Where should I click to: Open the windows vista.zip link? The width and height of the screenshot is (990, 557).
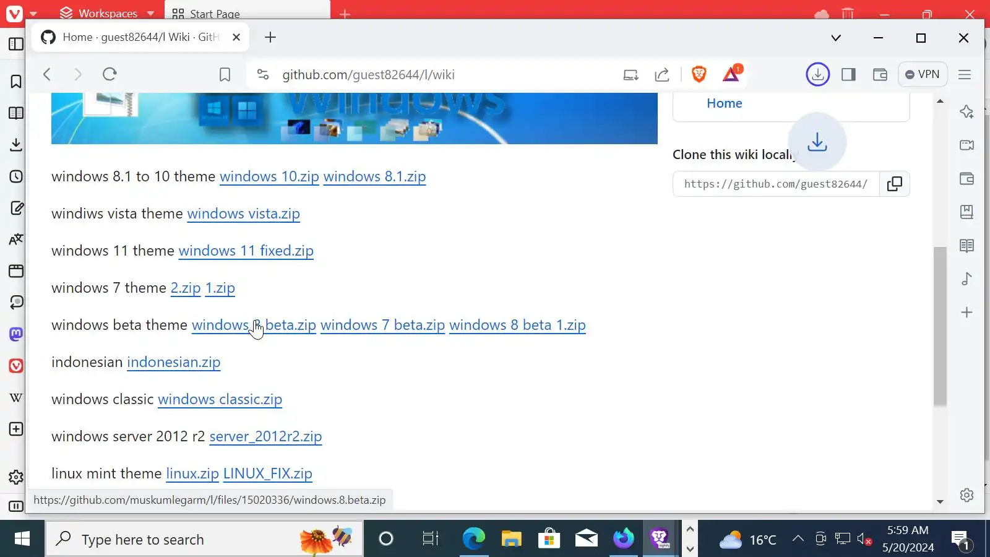tap(243, 214)
